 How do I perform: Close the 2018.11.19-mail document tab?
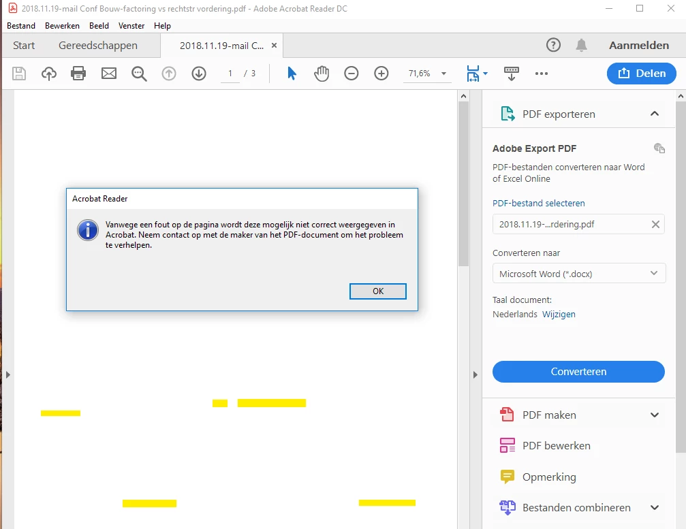[x=275, y=45]
